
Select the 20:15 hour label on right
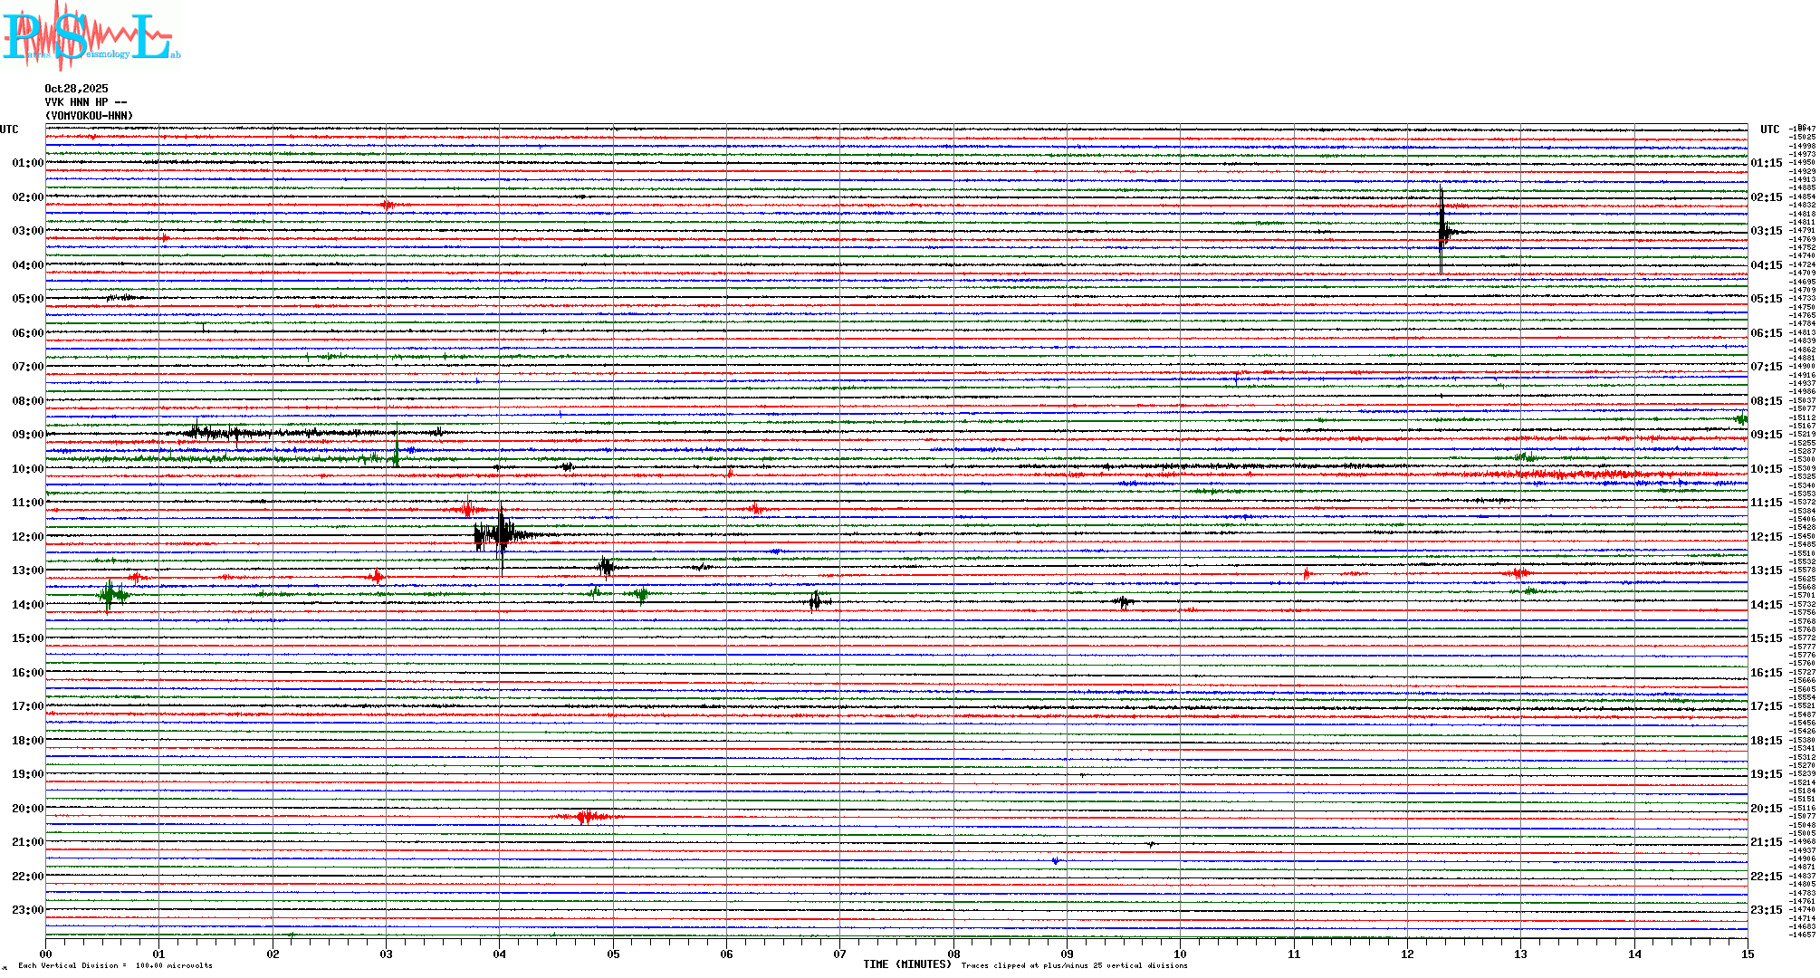click(x=1766, y=809)
